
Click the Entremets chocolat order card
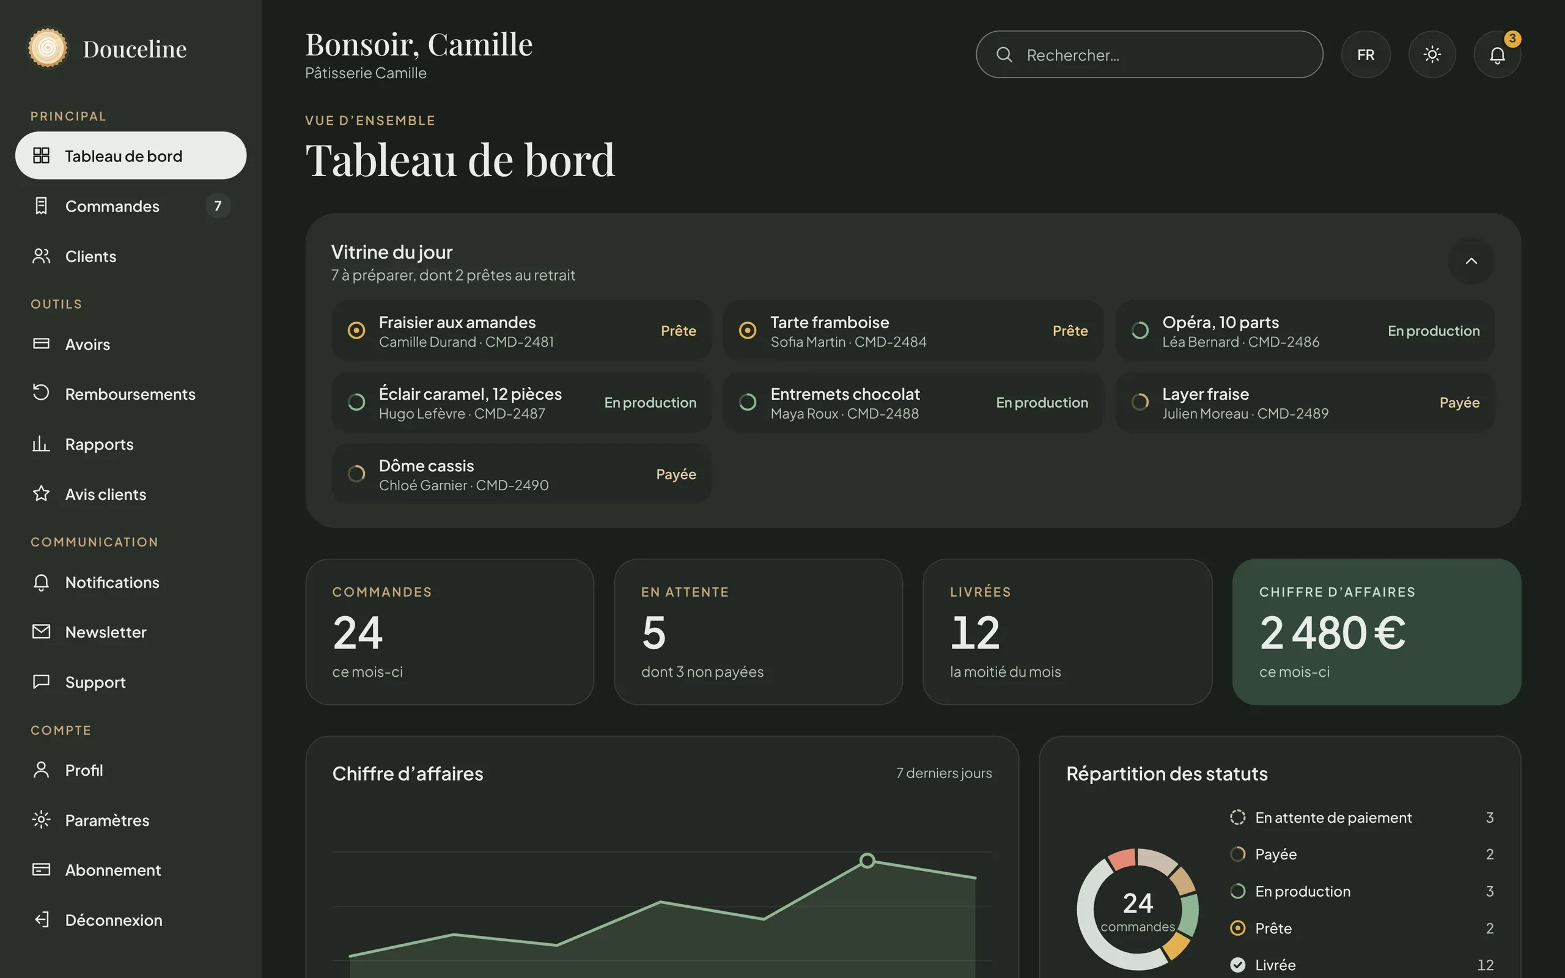click(x=913, y=402)
